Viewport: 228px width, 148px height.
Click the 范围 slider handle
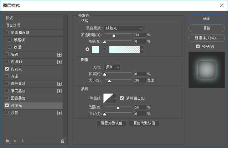pos(118,108)
